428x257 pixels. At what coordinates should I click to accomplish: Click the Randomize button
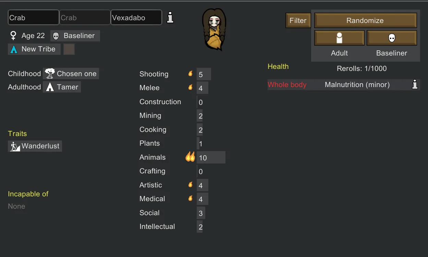365,21
